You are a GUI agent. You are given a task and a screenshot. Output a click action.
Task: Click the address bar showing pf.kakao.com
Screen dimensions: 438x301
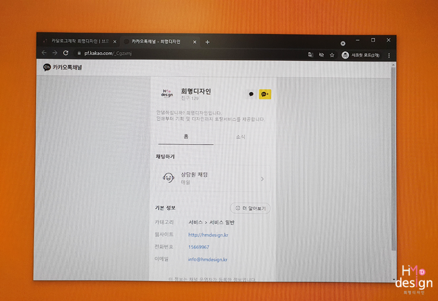click(x=190, y=53)
